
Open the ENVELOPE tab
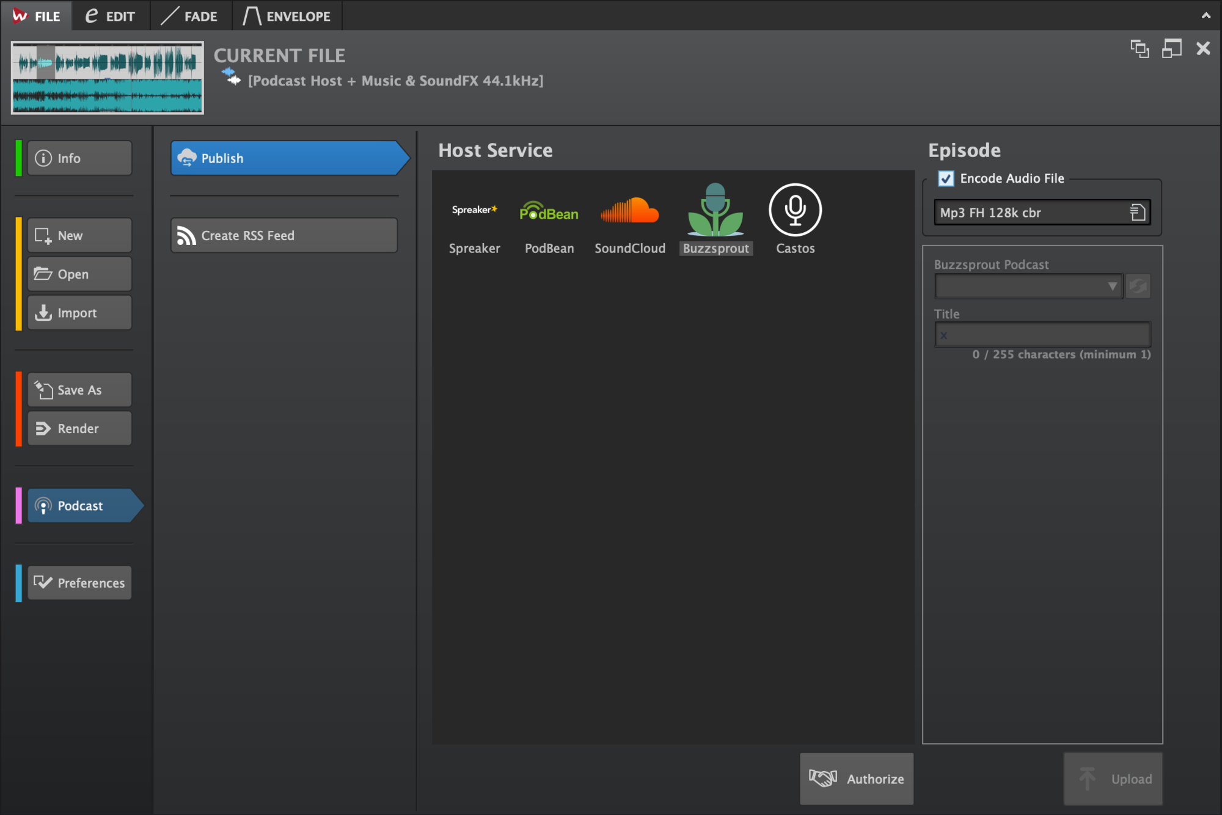287,16
